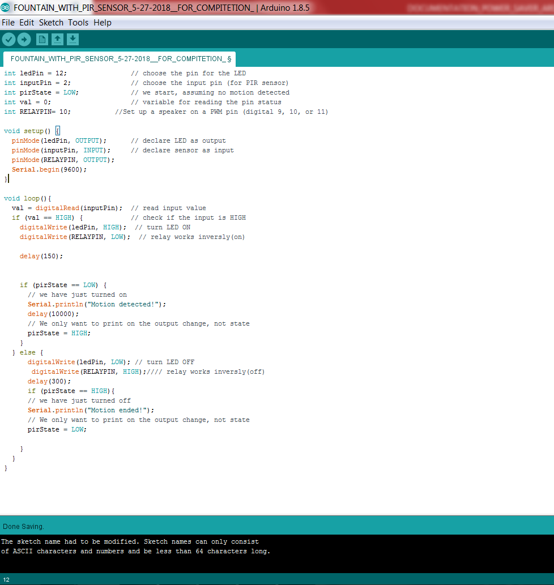Image resolution: width=554 pixels, height=585 pixels.
Task: Open the Tools menu
Action: pyautogui.click(x=78, y=23)
